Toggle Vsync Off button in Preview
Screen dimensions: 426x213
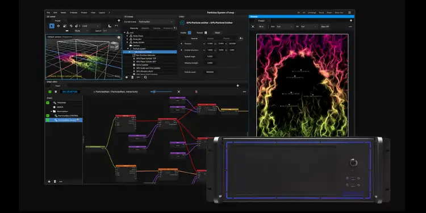click(325, 27)
